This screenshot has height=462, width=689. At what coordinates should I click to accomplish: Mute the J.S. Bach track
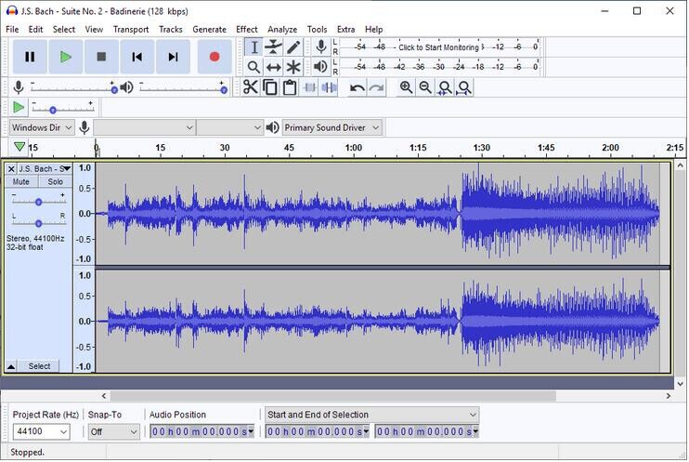(x=21, y=182)
